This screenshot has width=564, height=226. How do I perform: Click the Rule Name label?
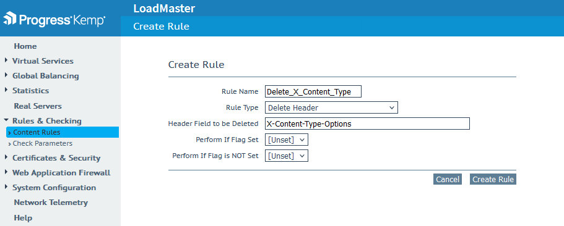pyautogui.click(x=240, y=91)
